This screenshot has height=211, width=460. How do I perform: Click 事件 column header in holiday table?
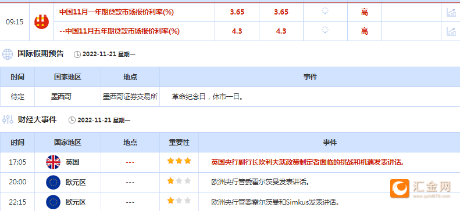coord(310,77)
